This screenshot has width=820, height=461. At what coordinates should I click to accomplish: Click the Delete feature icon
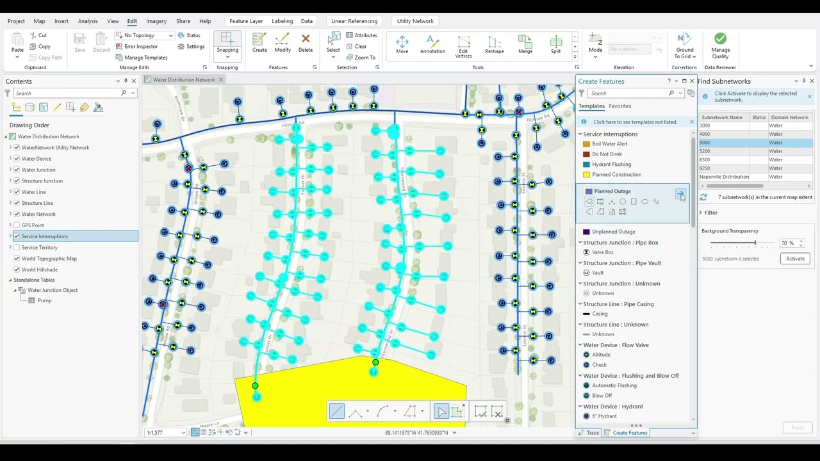306,39
